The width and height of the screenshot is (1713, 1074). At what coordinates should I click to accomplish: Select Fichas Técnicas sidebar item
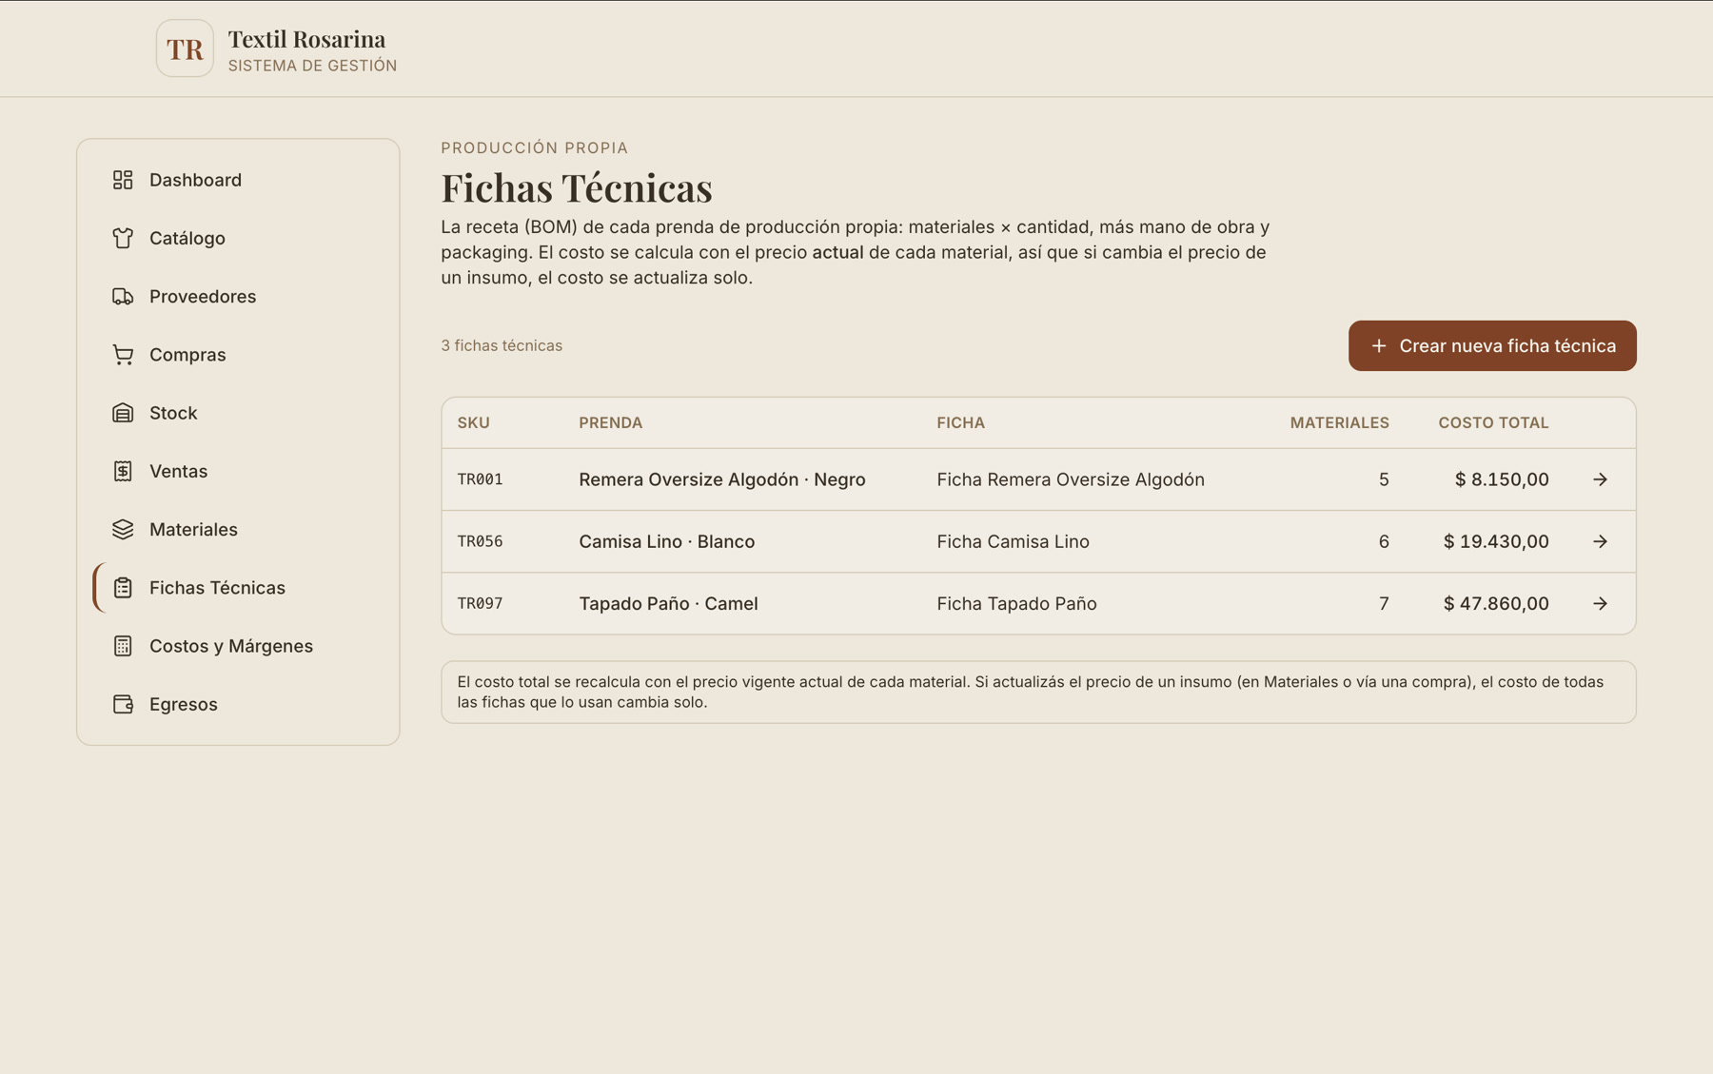click(x=238, y=588)
